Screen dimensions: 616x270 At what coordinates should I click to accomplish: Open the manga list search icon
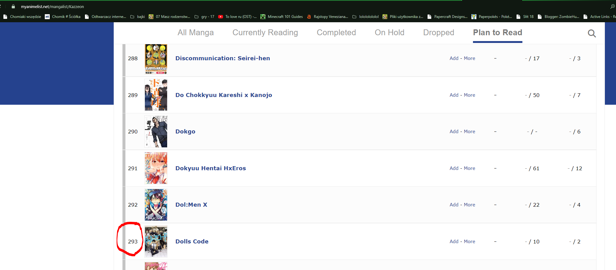point(592,33)
